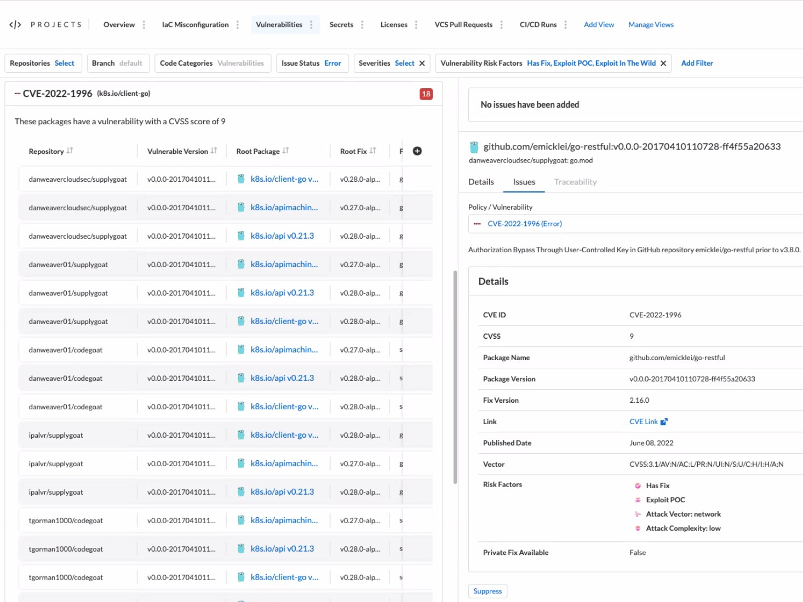The height and width of the screenshot is (602, 803).
Task: Remove the Severities filter
Action: (422, 63)
